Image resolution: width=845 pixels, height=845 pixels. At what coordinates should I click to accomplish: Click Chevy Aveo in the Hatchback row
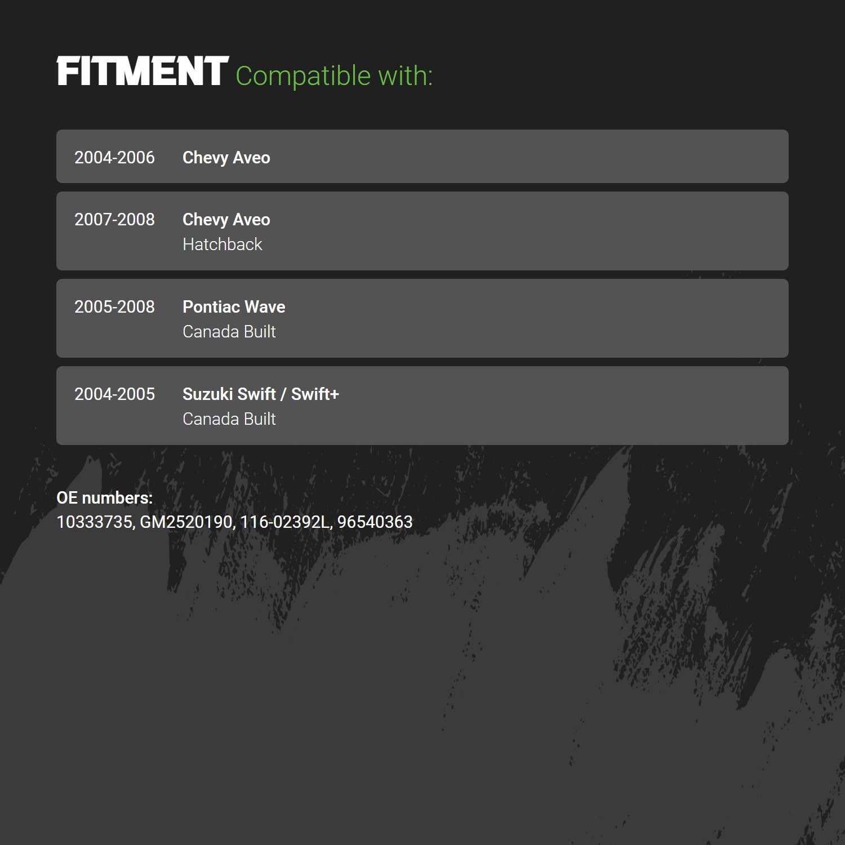226,219
